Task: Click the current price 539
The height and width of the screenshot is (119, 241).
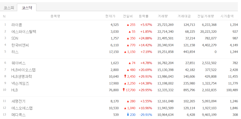Action: tap(116, 115)
